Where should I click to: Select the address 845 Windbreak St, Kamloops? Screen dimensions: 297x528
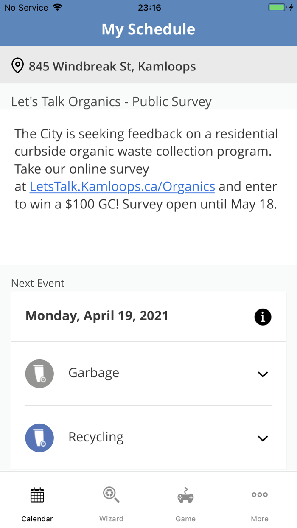pyautogui.click(x=112, y=66)
